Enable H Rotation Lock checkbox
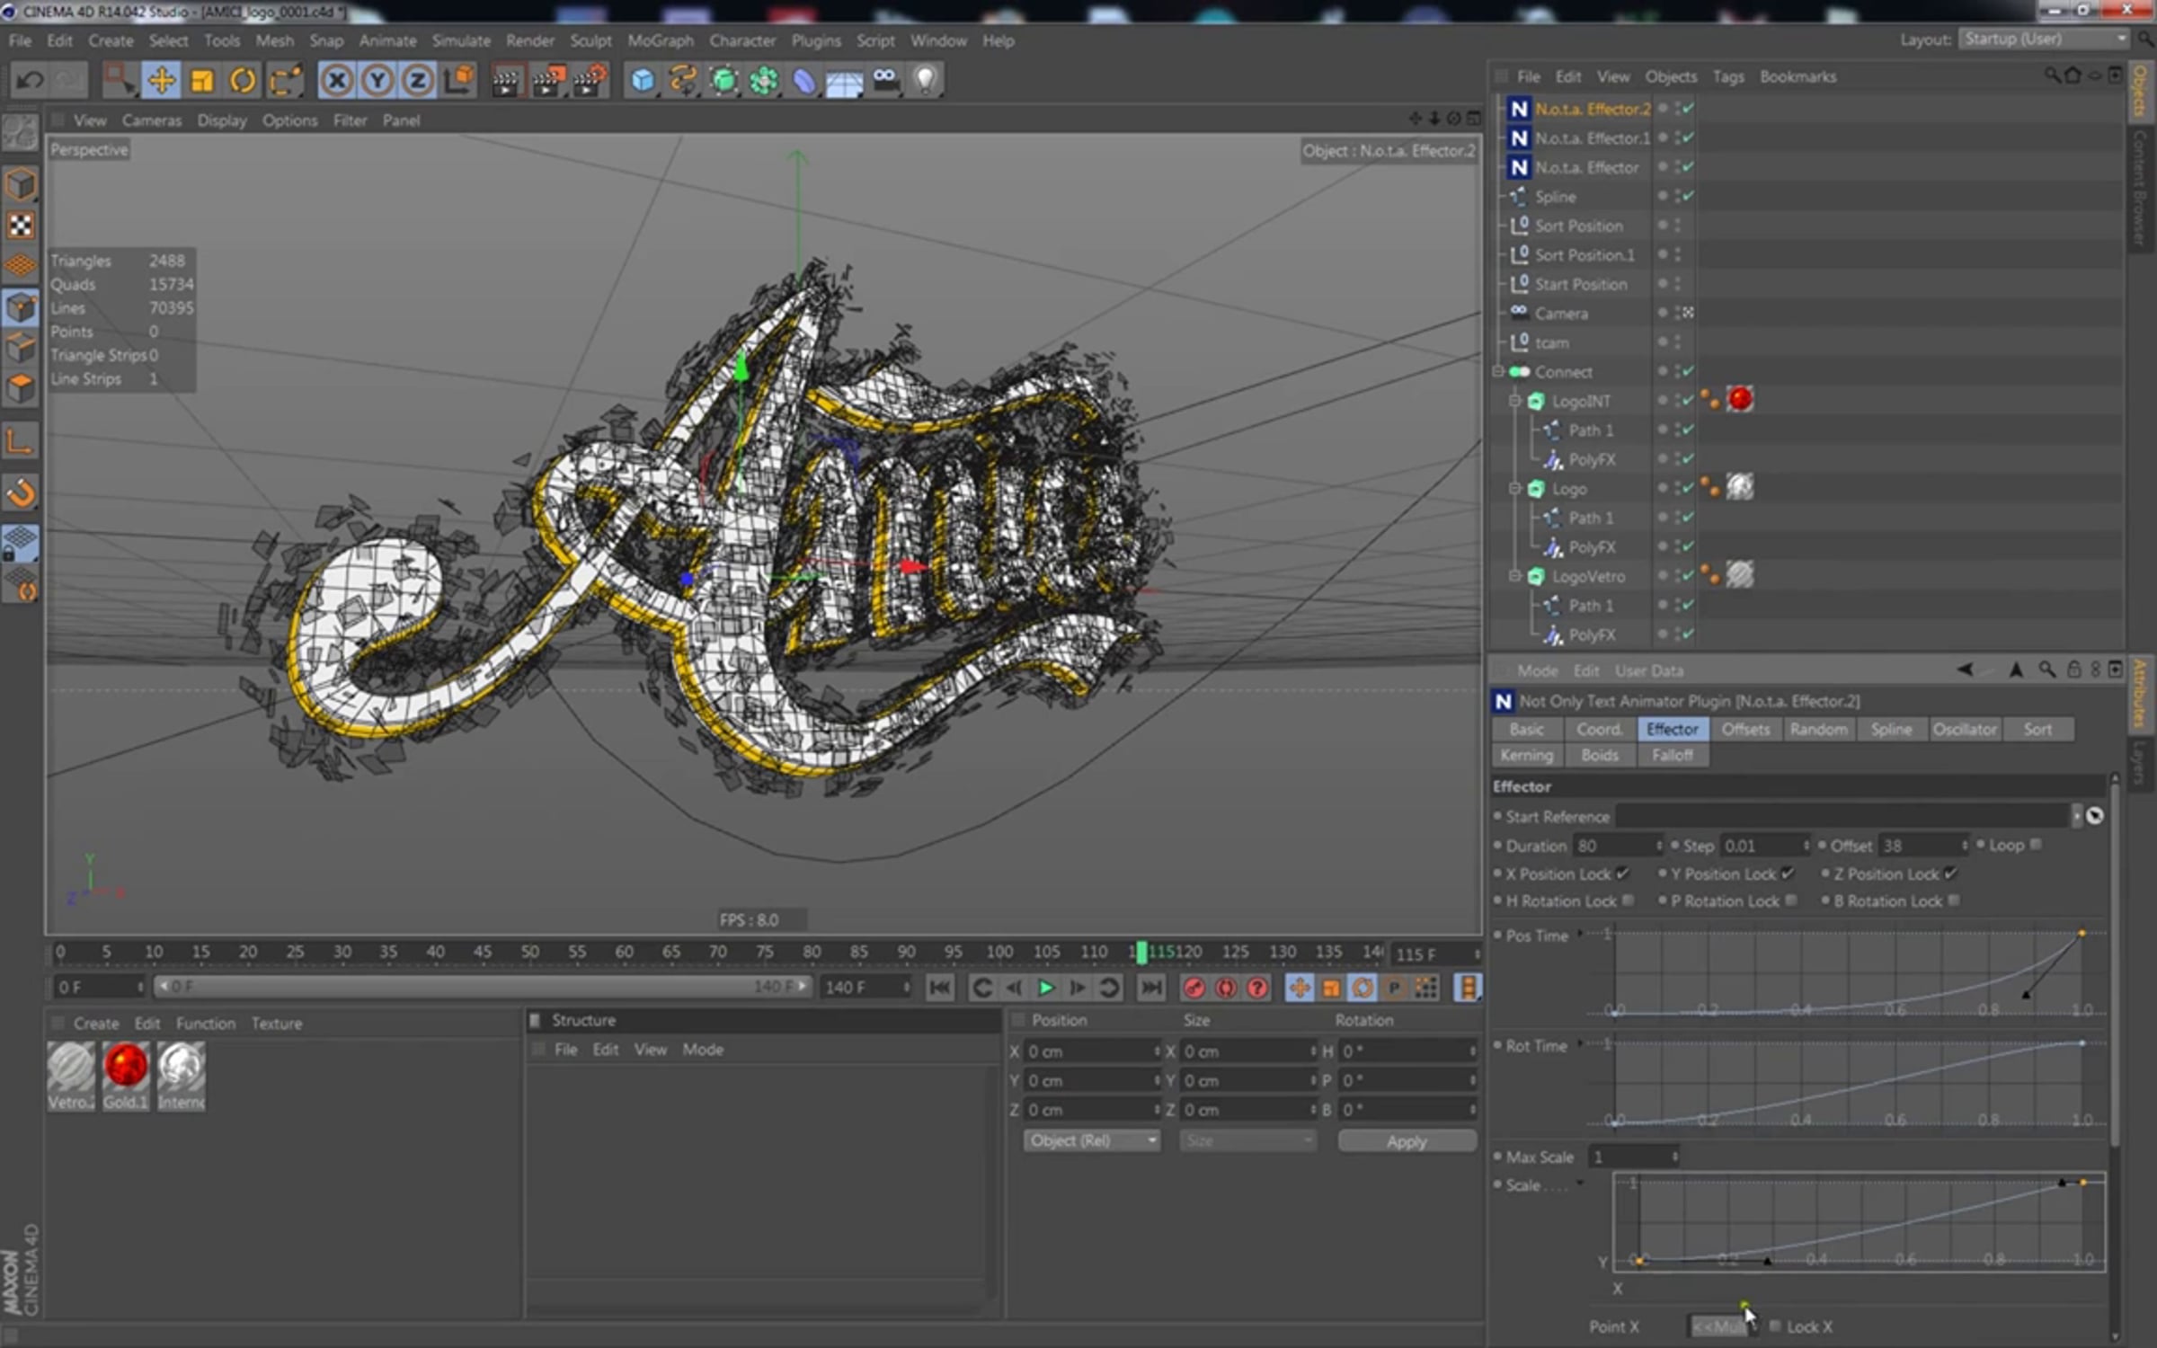This screenshot has height=1348, width=2157. click(x=1628, y=900)
